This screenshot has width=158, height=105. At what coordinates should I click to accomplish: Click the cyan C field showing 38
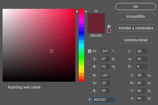141,75
